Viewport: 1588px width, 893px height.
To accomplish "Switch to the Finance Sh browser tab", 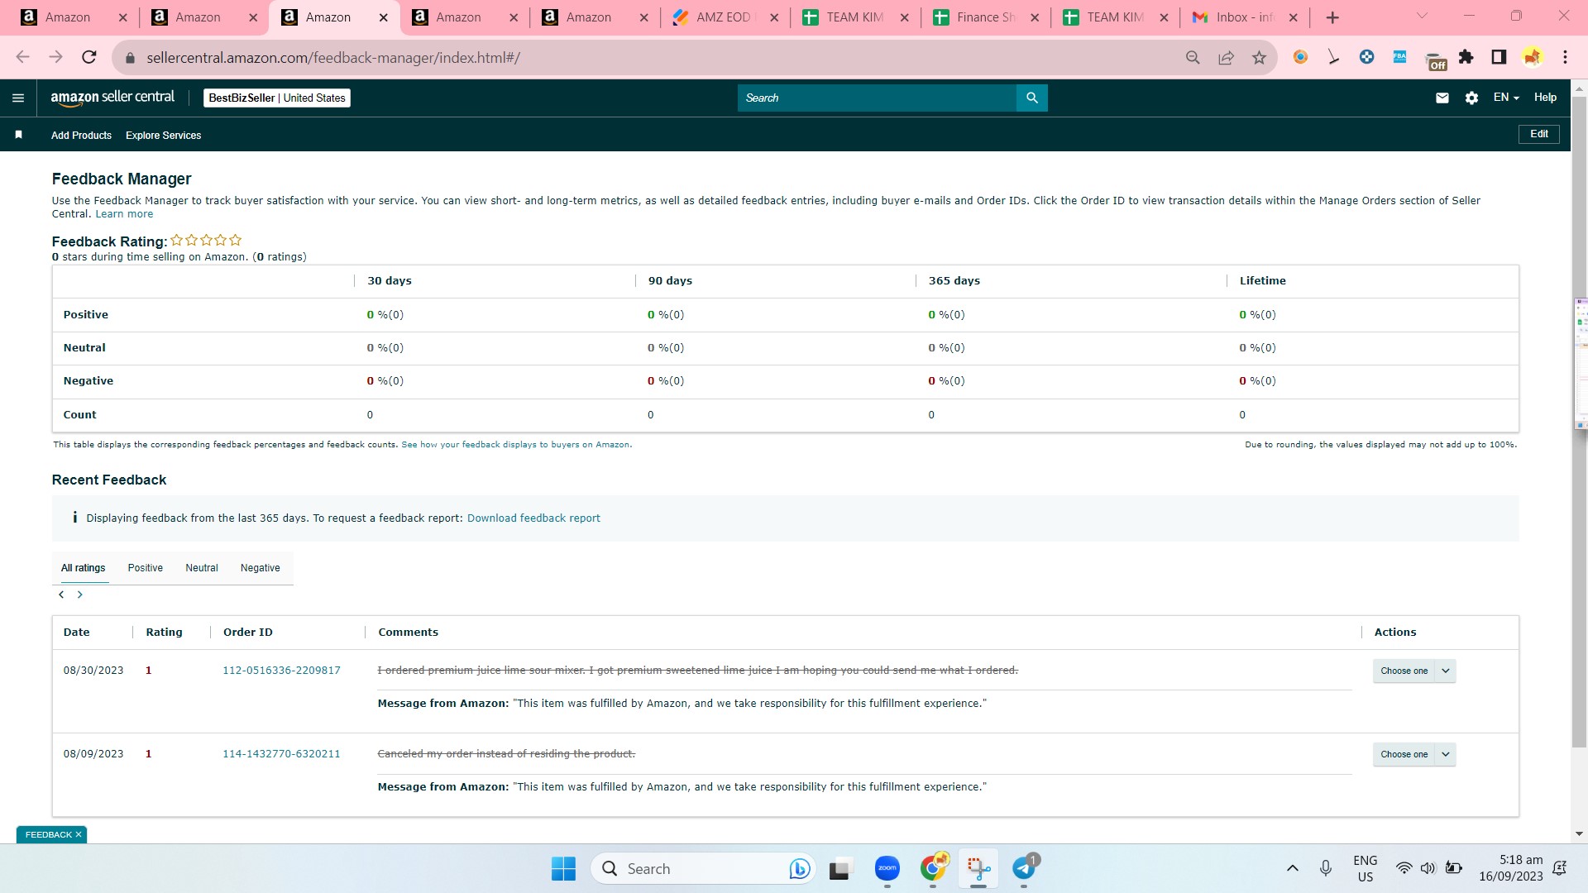I will tap(985, 17).
